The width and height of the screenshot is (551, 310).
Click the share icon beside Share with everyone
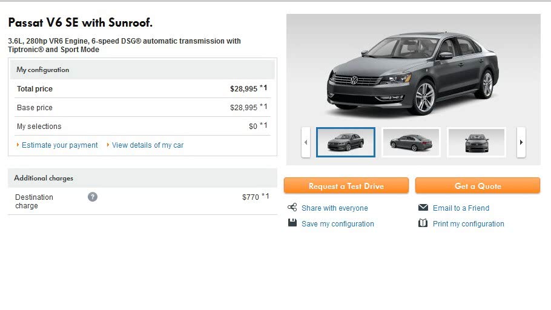[292, 207]
